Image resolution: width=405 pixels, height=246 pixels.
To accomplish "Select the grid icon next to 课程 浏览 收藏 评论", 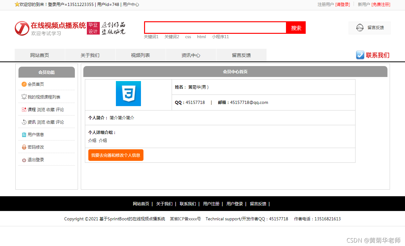I will [24, 109].
